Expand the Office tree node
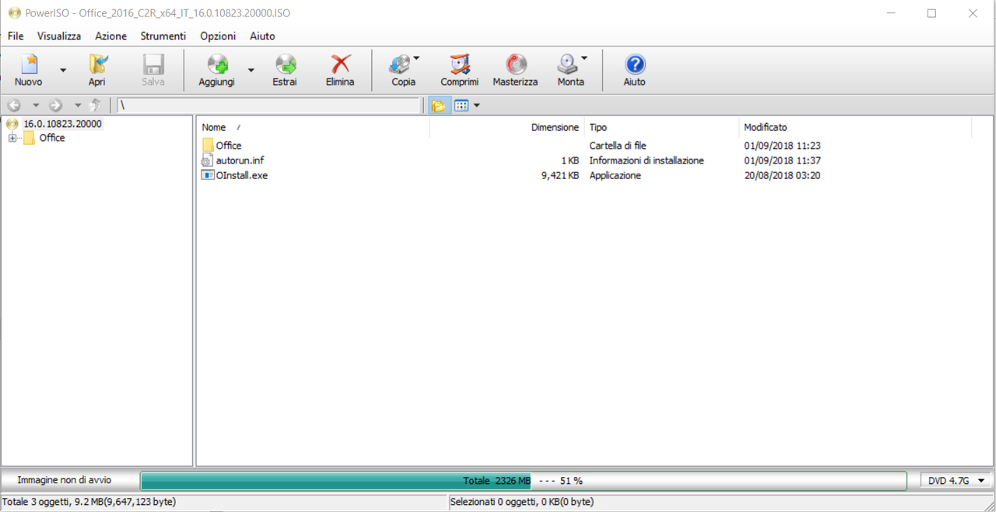 (12, 138)
